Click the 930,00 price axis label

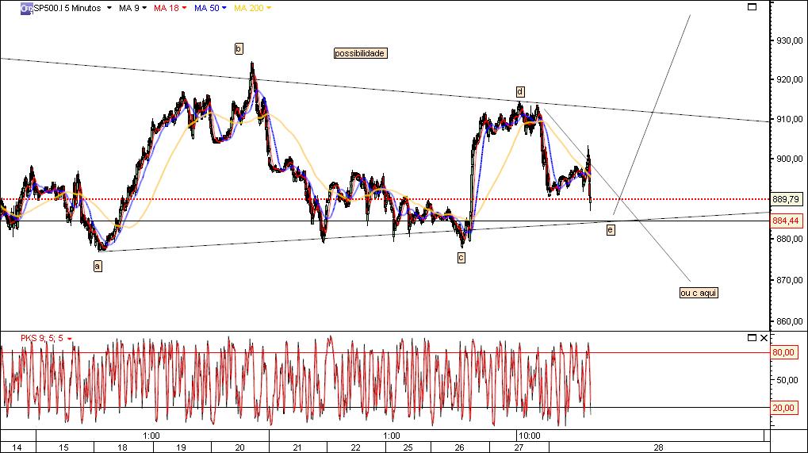[x=790, y=40]
